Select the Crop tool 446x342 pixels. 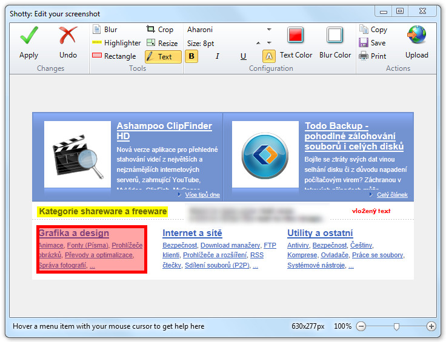(160, 30)
